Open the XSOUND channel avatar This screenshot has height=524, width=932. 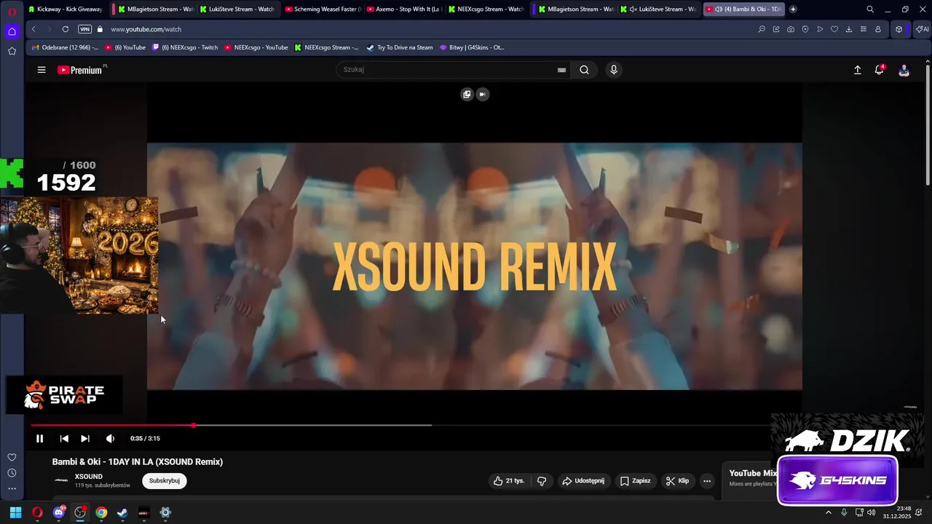click(61, 480)
